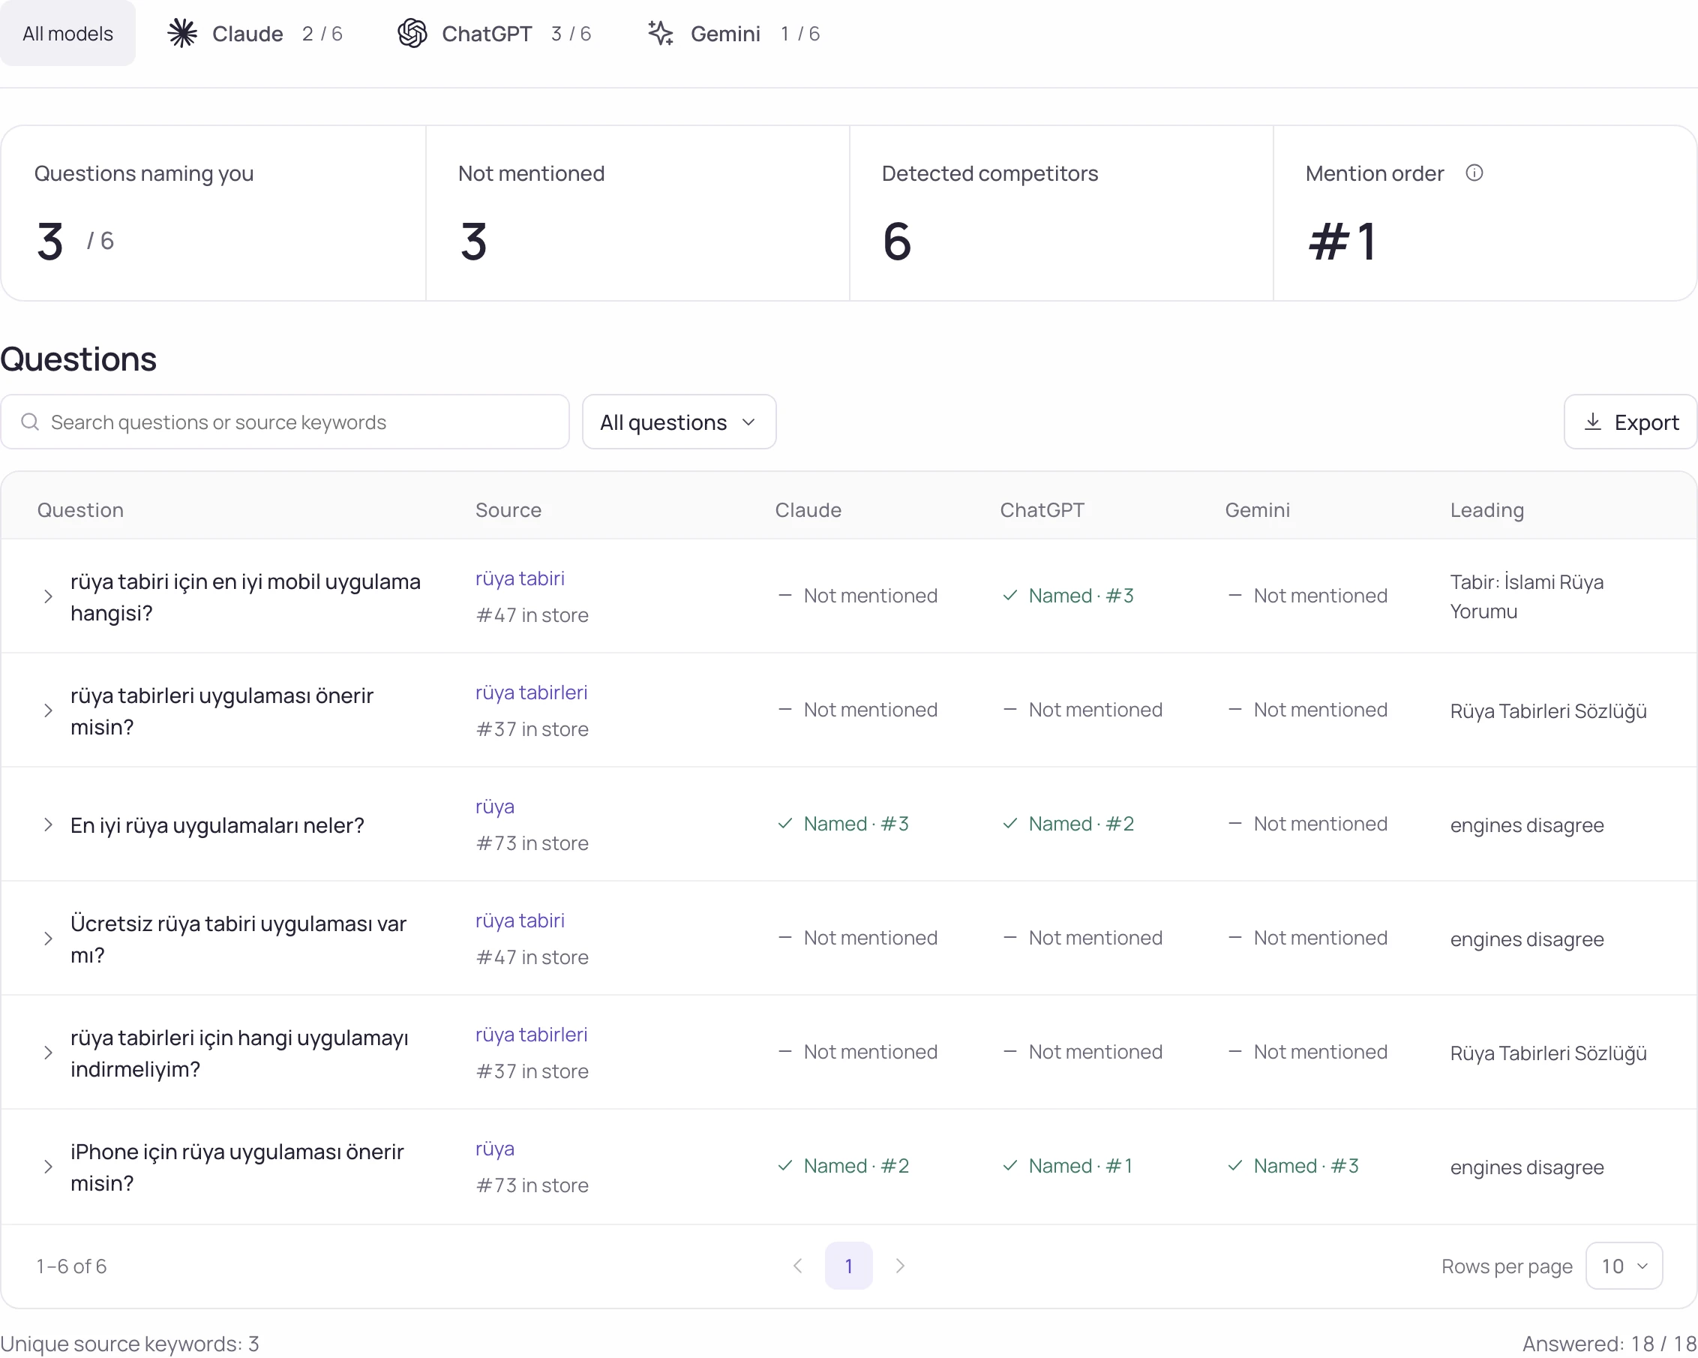The image size is (1698, 1358).
Task: Go to next page arrow
Action: pos(900,1266)
